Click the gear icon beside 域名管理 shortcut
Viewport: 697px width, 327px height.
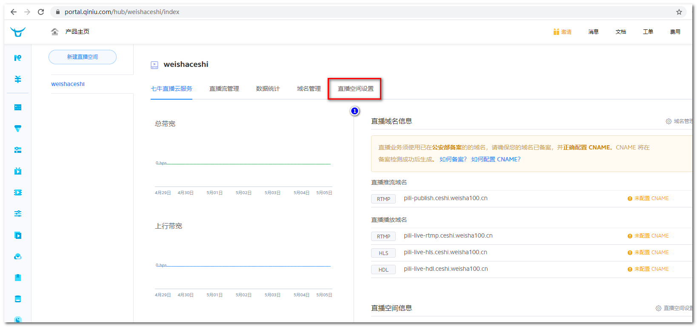point(668,121)
